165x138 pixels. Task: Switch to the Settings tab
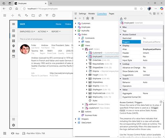(82, 13)
